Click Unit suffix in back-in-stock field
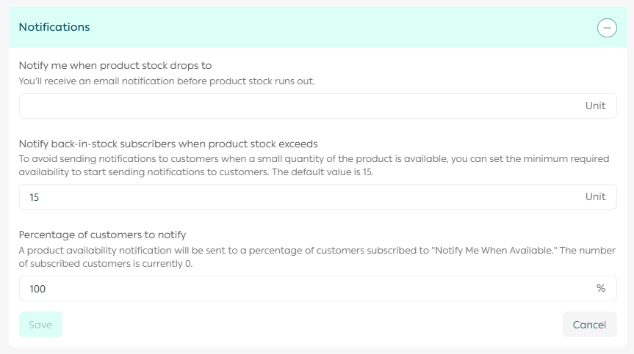The image size is (634, 354). tap(595, 196)
